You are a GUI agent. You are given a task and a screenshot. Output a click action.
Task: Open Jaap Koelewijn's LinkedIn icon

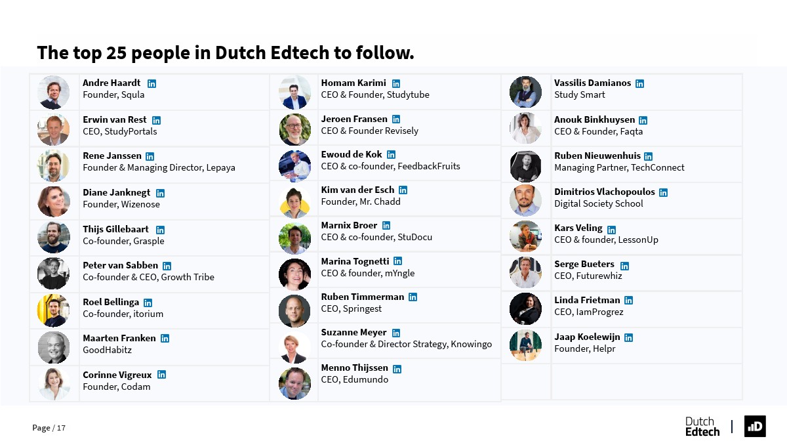(628, 338)
